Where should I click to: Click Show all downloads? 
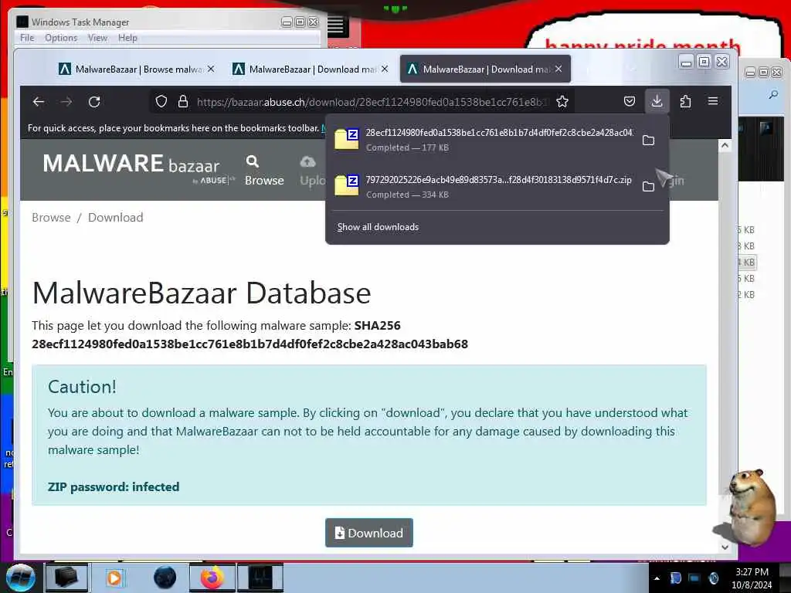tap(378, 227)
